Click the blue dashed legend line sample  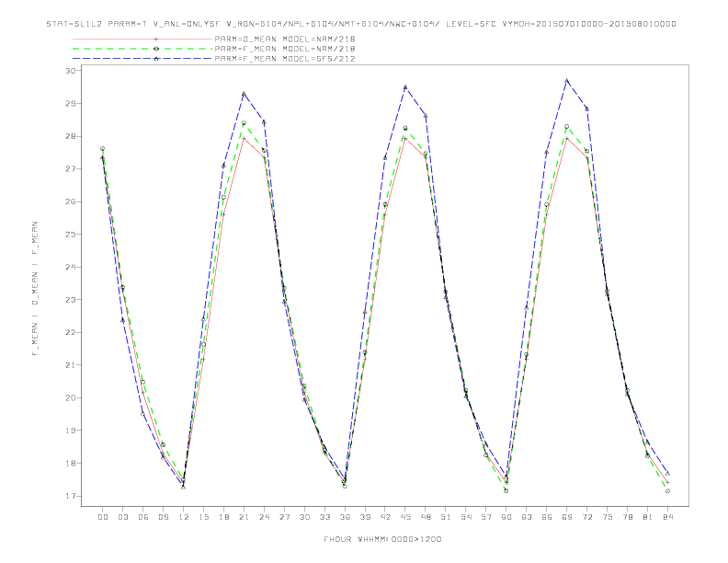pyautogui.click(x=142, y=59)
